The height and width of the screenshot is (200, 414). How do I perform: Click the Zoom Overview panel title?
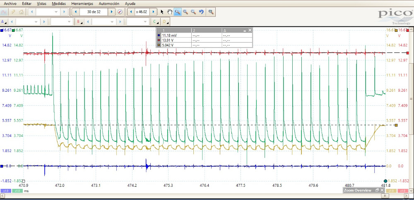359,190
